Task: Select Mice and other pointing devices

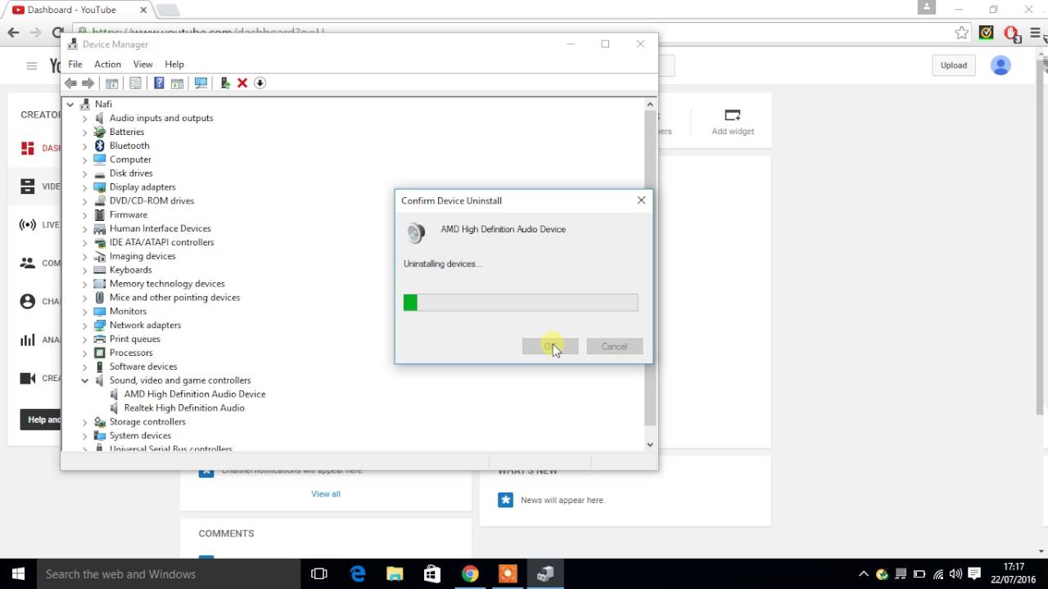Action: click(174, 298)
